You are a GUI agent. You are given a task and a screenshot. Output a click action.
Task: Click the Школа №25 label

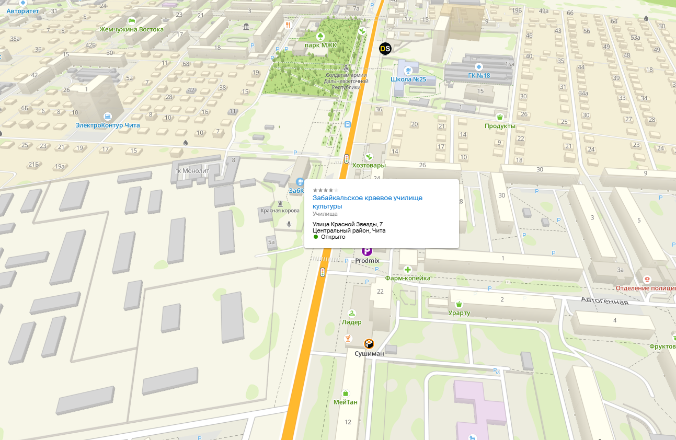click(409, 79)
